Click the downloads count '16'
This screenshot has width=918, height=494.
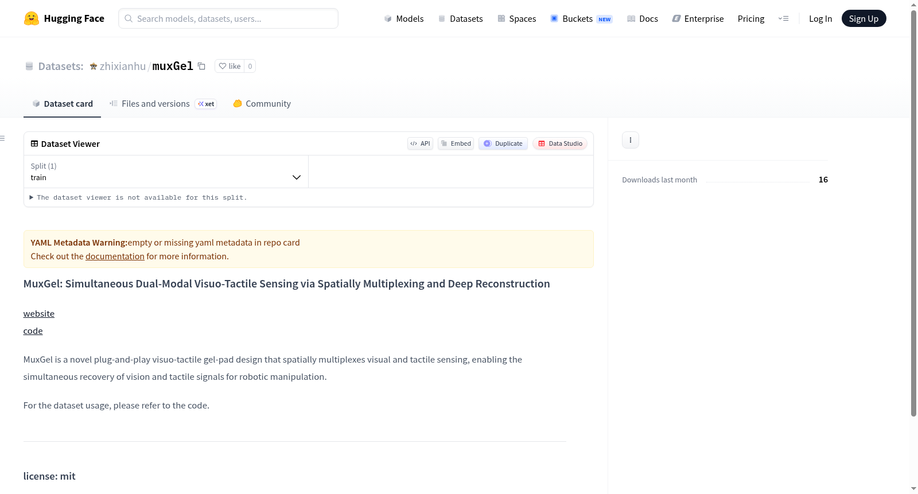click(x=823, y=180)
